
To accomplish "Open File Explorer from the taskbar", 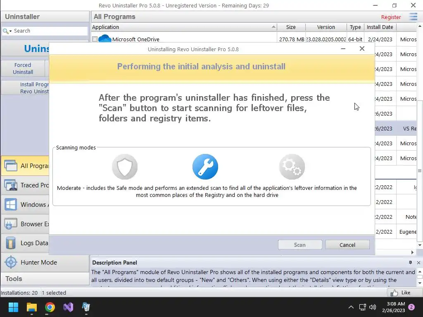I will coord(31,307).
